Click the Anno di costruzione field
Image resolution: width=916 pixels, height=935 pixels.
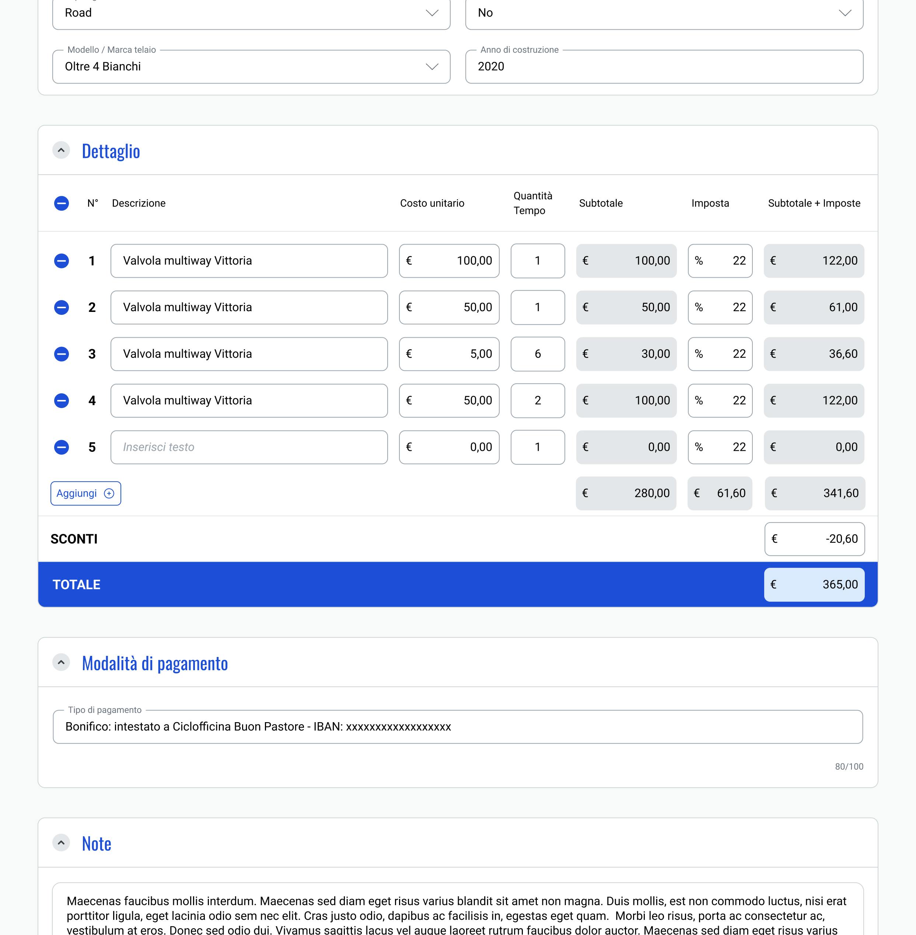tap(664, 67)
